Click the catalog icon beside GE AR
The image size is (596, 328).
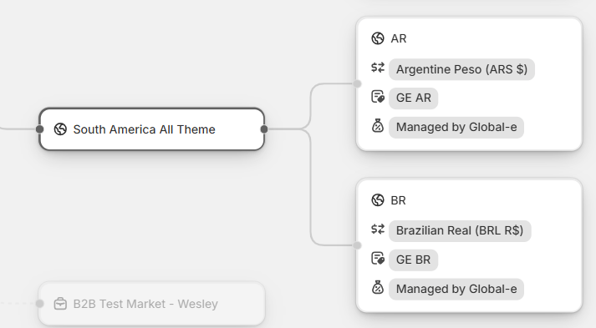tap(378, 97)
